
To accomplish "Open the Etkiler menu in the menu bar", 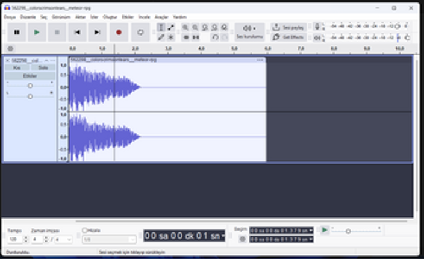I will click(x=128, y=17).
